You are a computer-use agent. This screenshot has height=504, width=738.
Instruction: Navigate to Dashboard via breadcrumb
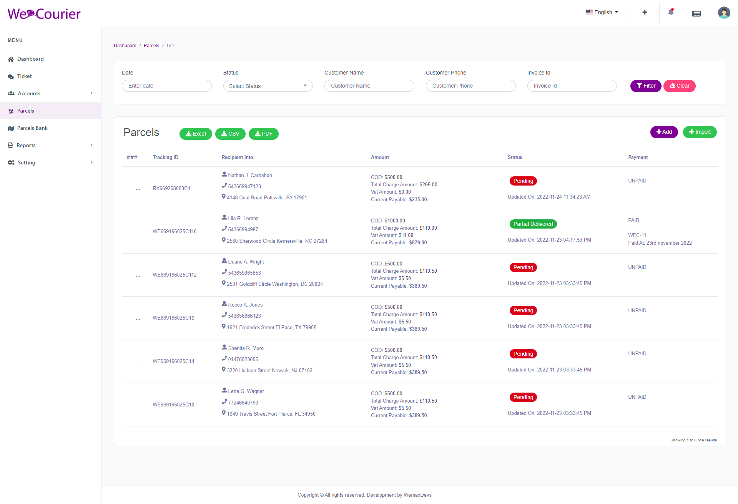[x=125, y=46]
